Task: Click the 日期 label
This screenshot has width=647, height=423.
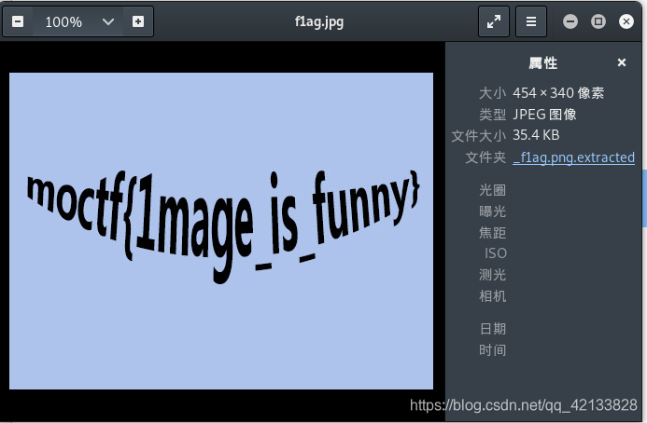Action: [x=493, y=329]
